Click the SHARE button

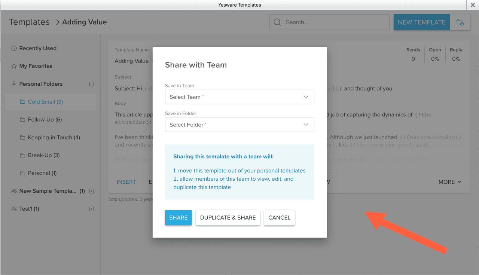pyautogui.click(x=179, y=217)
